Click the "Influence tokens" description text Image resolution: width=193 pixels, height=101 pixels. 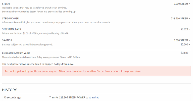tap(56, 22)
